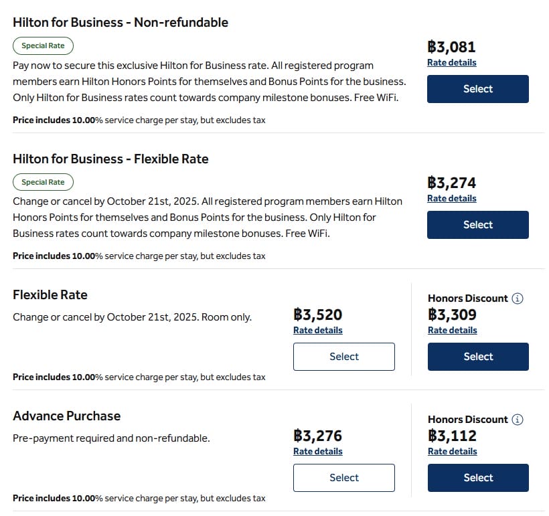This screenshot has height=516, width=549.
Task: Open info icon beside Advance Purchase Honors Discount
Action: point(517,420)
